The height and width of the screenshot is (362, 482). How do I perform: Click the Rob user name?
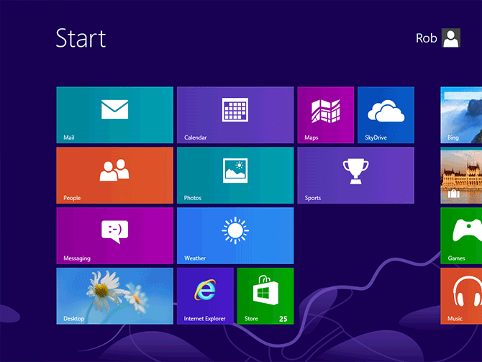tap(427, 38)
